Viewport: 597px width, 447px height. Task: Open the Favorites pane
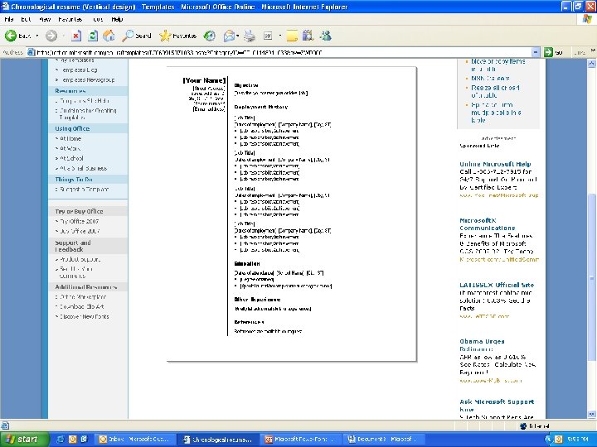pyautogui.click(x=177, y=36)
